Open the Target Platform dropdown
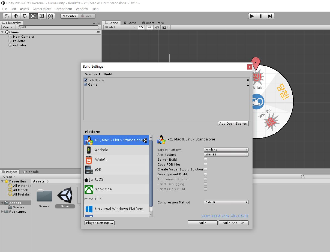Image resolution: width=330 pixels, height=252 pixels. (x=226, y=150)
